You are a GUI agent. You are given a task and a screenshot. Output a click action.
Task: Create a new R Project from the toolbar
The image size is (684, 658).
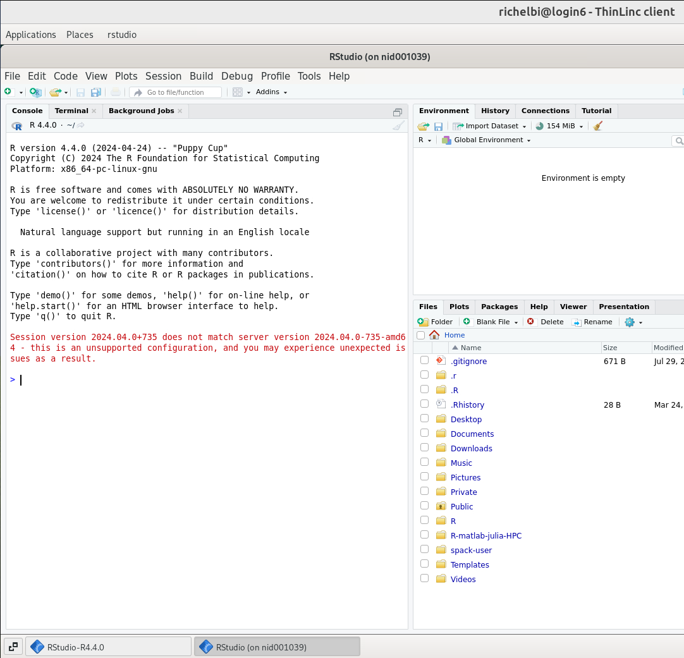tap(35, 92)
